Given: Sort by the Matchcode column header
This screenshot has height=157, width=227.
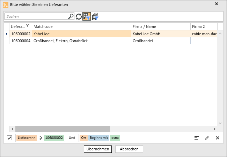Looking at the screenshot, I should pos(81,27).
